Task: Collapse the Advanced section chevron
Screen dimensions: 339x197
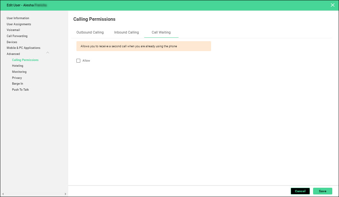Action: tap(48, 53)
